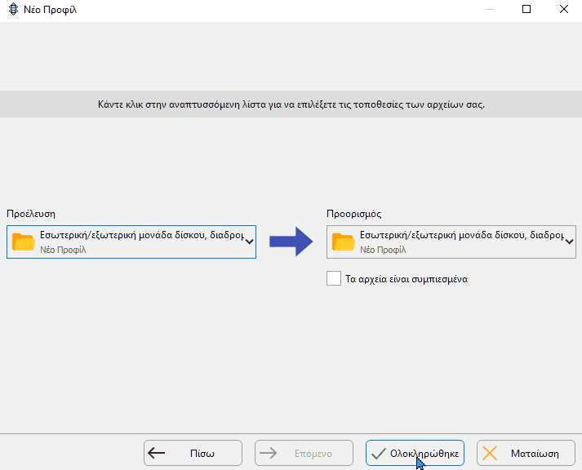Click the instruction text about αναπτυσσόμενη λίστα
The image size is (582, 470).
coord(291,104)
